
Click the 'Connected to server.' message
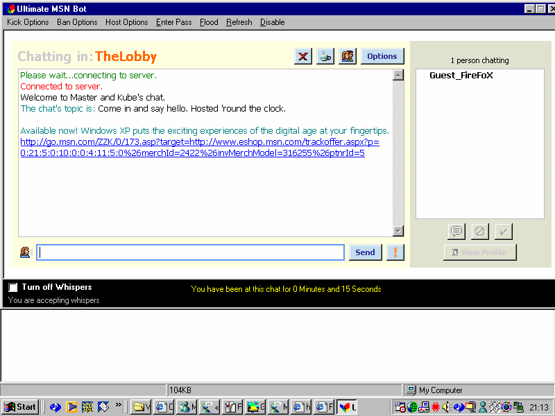pos(61,86)
